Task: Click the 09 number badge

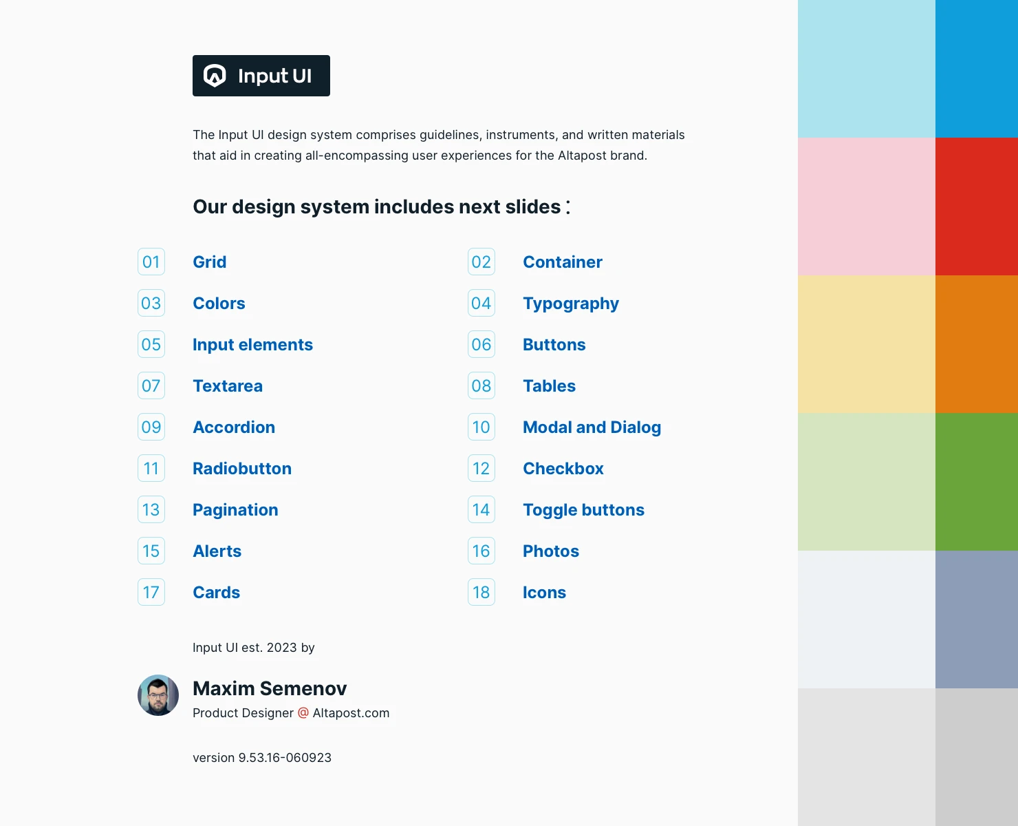Action: 151,427
